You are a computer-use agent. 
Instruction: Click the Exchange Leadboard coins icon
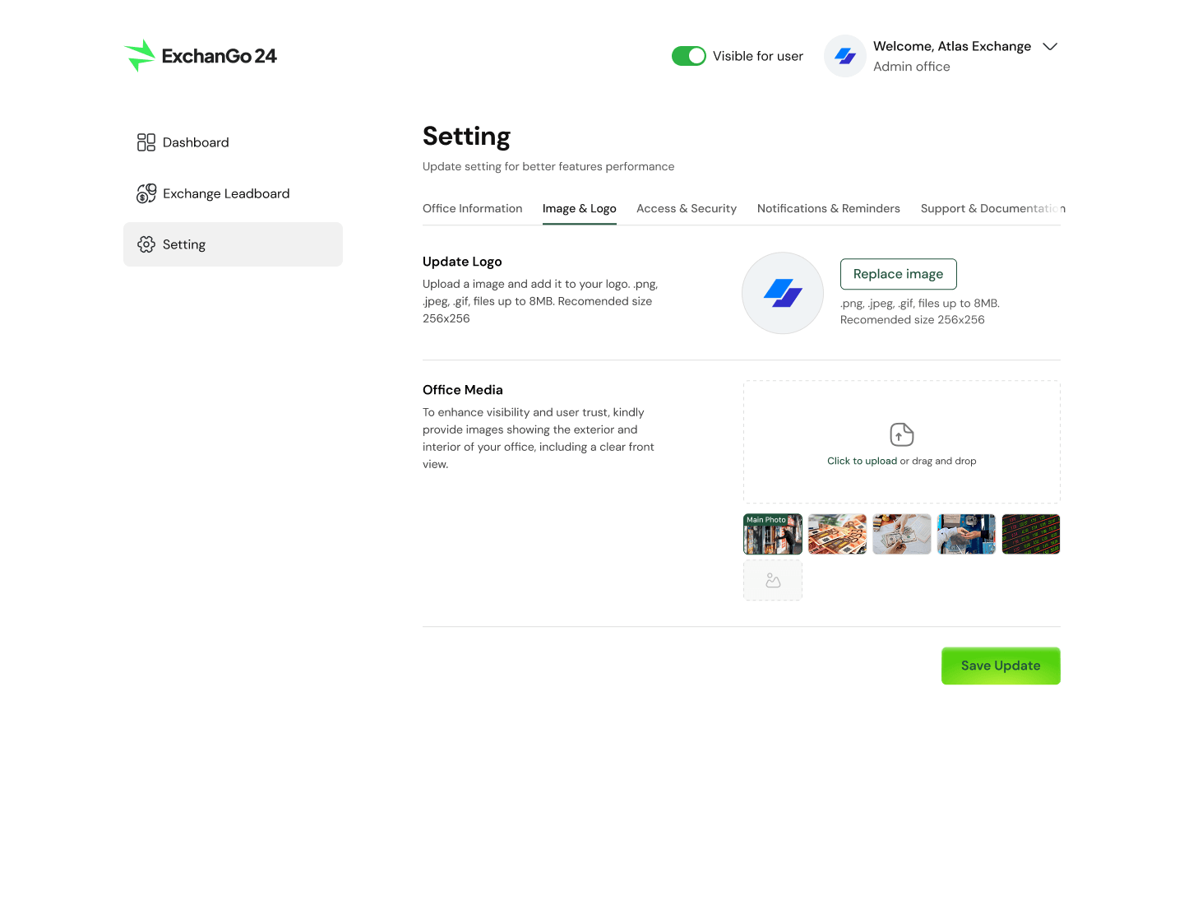146,193
